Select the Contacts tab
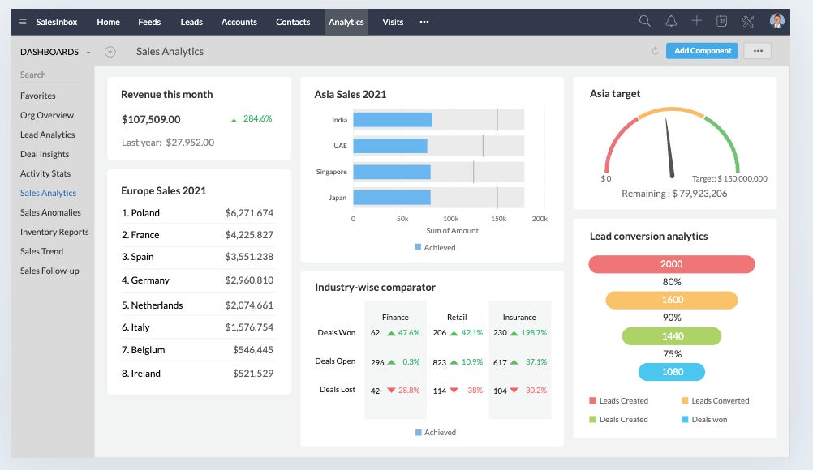The width and height of the screenshot is (813, 470). [x=293, y=22]
